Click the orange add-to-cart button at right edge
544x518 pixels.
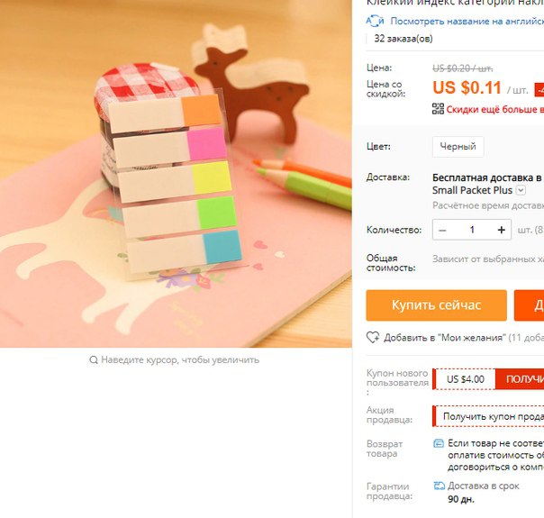(x=529, y=305)
